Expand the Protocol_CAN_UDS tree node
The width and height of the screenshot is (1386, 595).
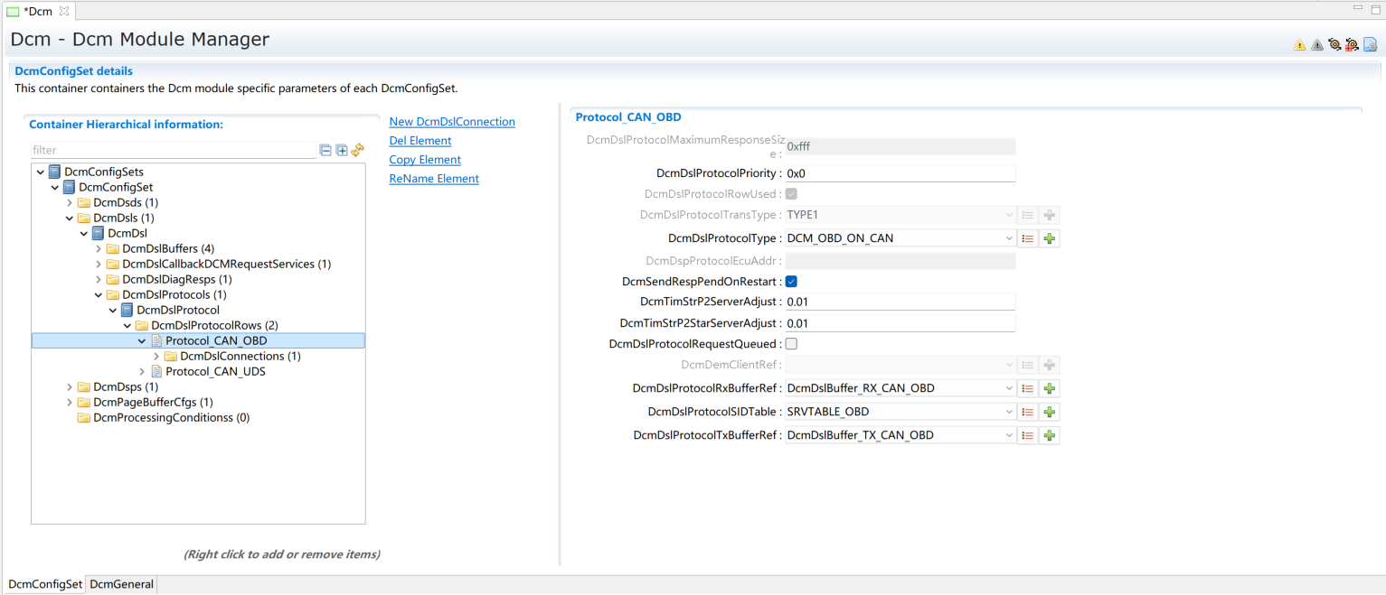pos(143,371)
